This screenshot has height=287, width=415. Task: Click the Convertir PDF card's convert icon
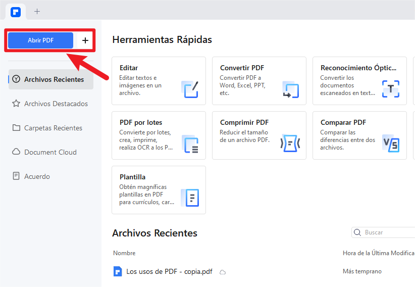pos(290,89)
